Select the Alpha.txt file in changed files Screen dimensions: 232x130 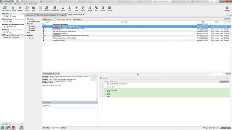(x=70, y=103)
